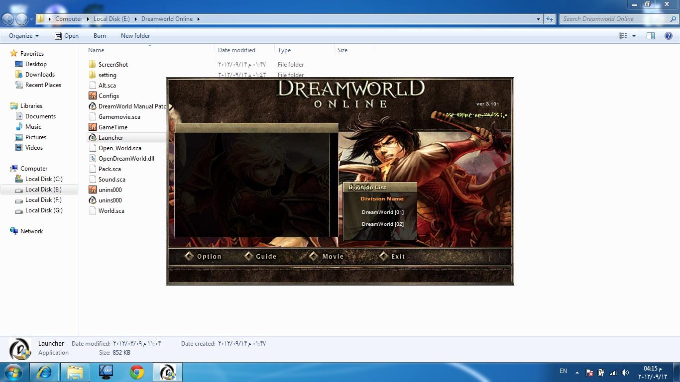680x382 pixels.
Task: Select Alt.sca file icon
Action: coord(93,86)
